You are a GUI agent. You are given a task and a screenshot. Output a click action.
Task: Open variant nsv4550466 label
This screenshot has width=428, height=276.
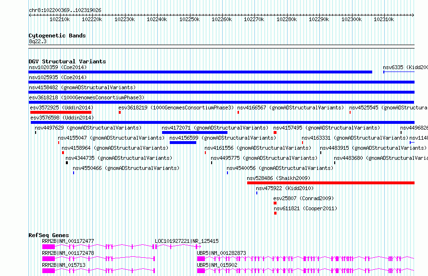(x=126, y=168)
